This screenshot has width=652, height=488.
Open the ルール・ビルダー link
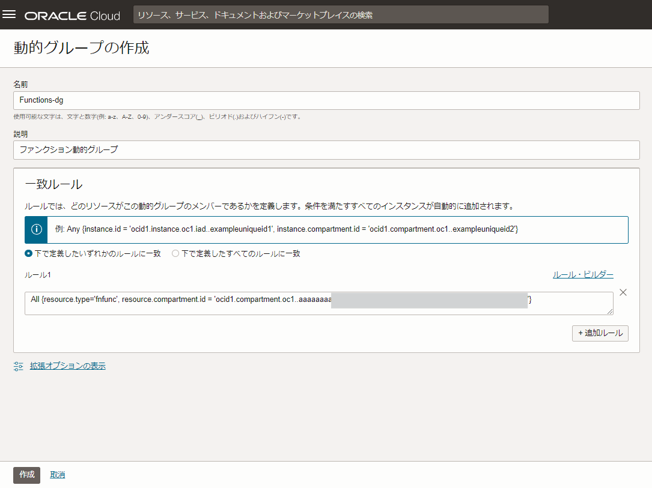click(x=582, y=274)
